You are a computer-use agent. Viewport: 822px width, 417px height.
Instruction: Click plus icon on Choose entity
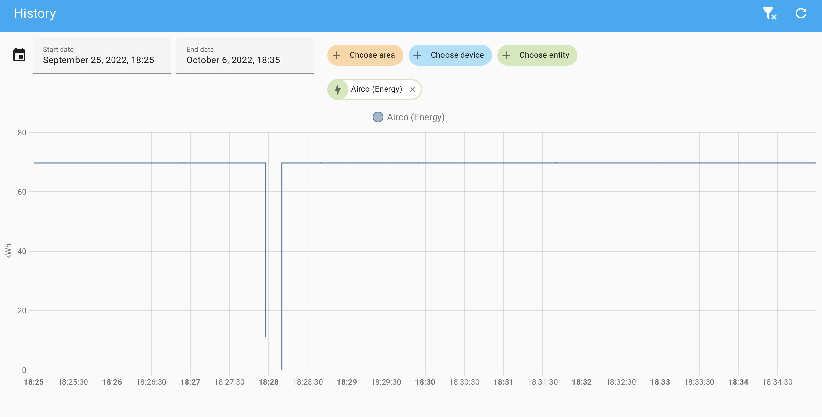click(506, 55)
